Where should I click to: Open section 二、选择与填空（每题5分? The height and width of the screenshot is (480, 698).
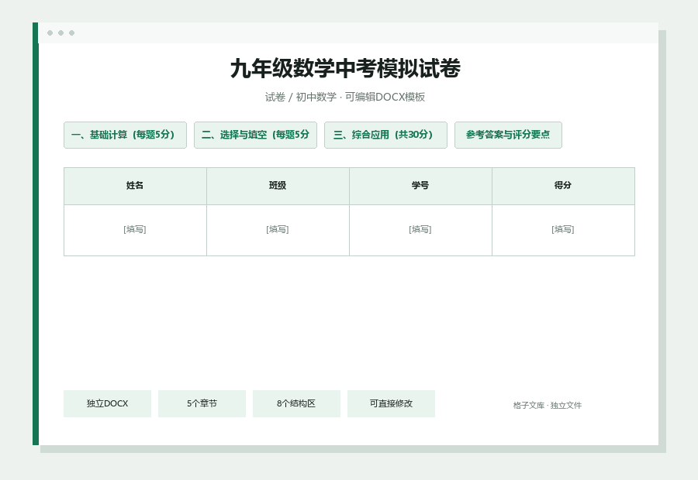255,135
